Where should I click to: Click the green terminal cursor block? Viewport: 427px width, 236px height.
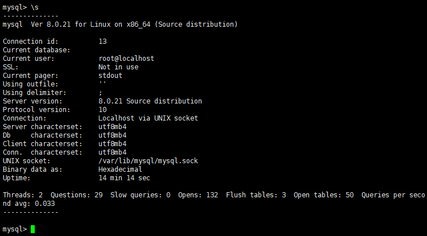pyautogui.click(x=32, y=229)
